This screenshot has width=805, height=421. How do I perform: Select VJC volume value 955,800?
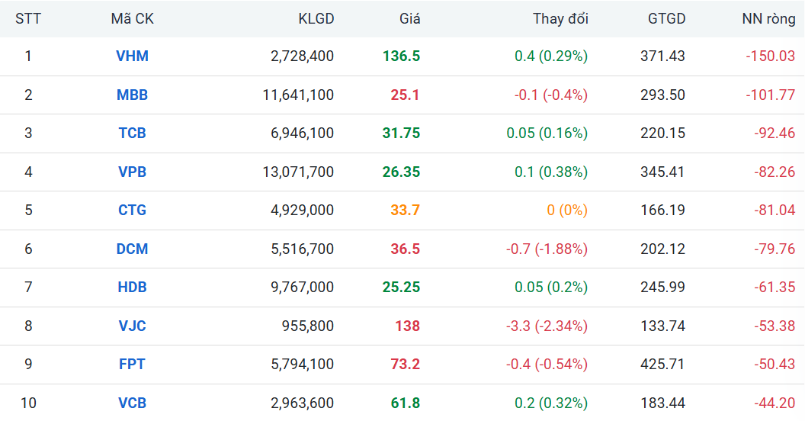click(x=308, y=326)
